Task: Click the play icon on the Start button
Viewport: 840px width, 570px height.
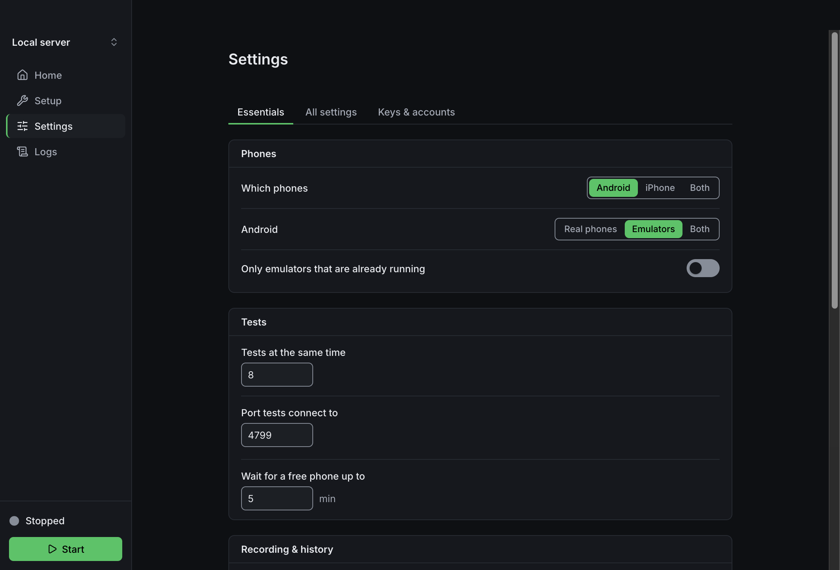Action: pos(52,549)
